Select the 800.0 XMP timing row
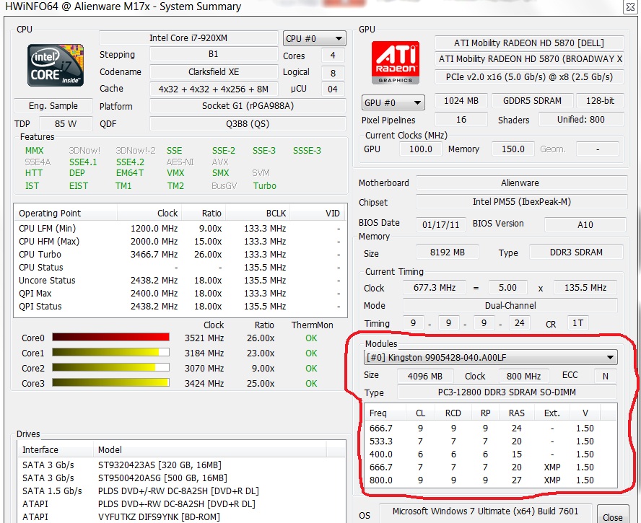 coord(490,480)
